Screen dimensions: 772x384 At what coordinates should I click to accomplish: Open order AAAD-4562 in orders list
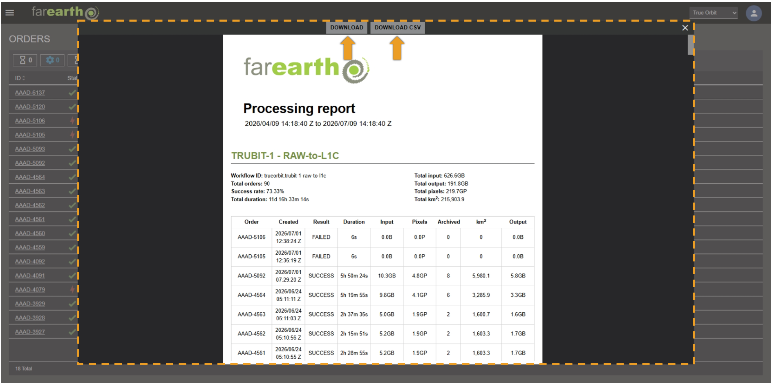coord(30,205)
